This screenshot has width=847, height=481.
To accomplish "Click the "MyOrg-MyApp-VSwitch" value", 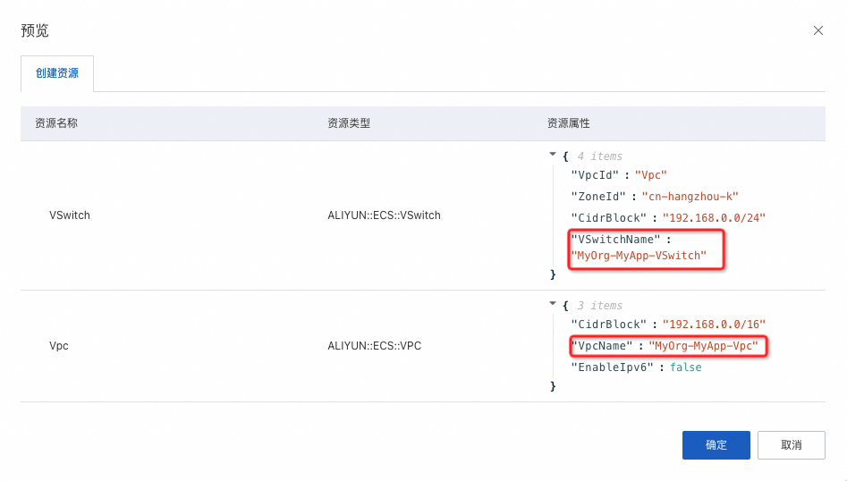I will click(639, 256).
